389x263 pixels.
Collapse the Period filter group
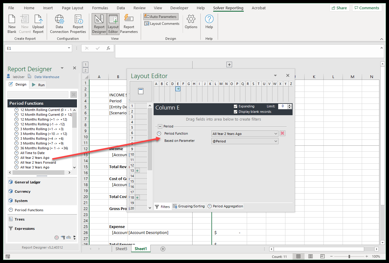tap(160, 127)
